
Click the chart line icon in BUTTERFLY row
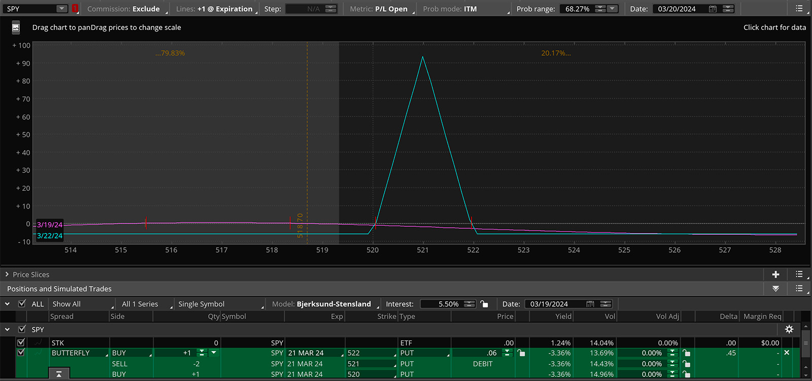tap(38, 353)
